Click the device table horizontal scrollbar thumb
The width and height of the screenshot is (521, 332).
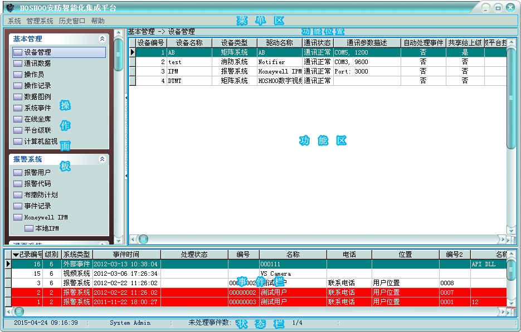143,239
